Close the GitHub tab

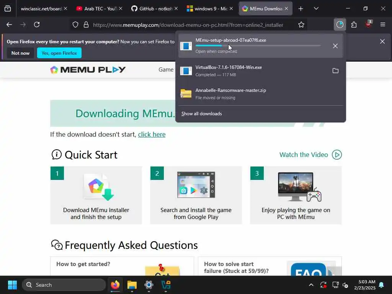176,9
